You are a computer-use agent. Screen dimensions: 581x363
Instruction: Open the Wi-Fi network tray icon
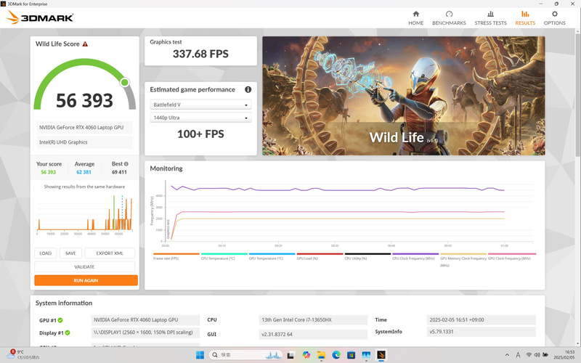529,355
